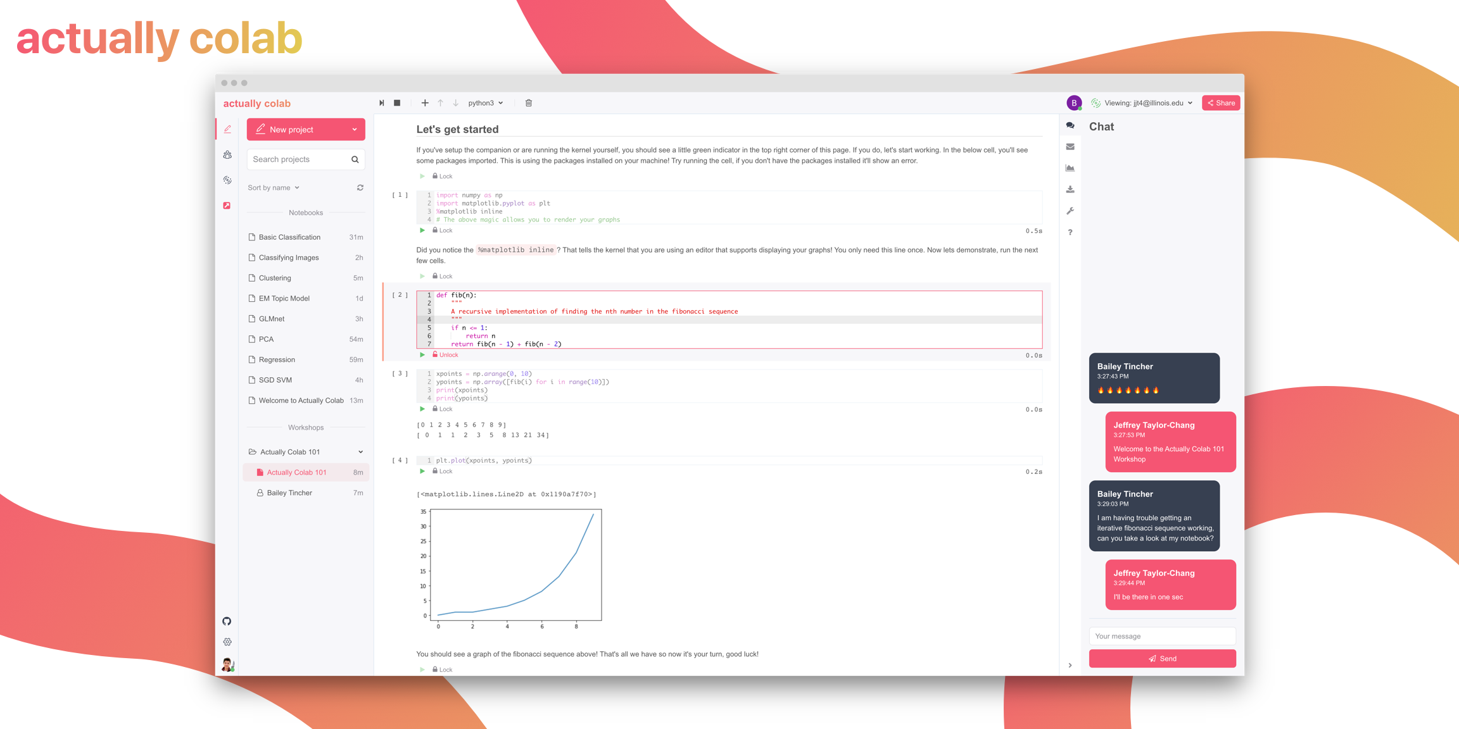Select the collaborators icon in the left sidebar
The height and width of the screenshot is (729, 1459).
[x=227, y=154]
